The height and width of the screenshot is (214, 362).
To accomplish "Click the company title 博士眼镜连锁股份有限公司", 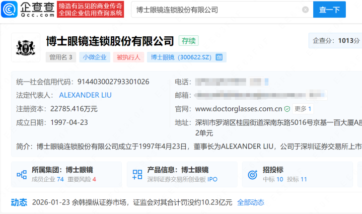I will (x=110, y=41).
